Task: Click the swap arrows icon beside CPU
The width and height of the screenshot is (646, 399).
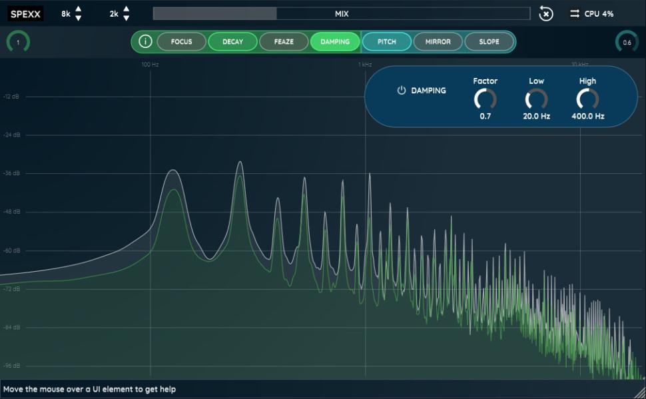Action: click(x=574, y=13)
